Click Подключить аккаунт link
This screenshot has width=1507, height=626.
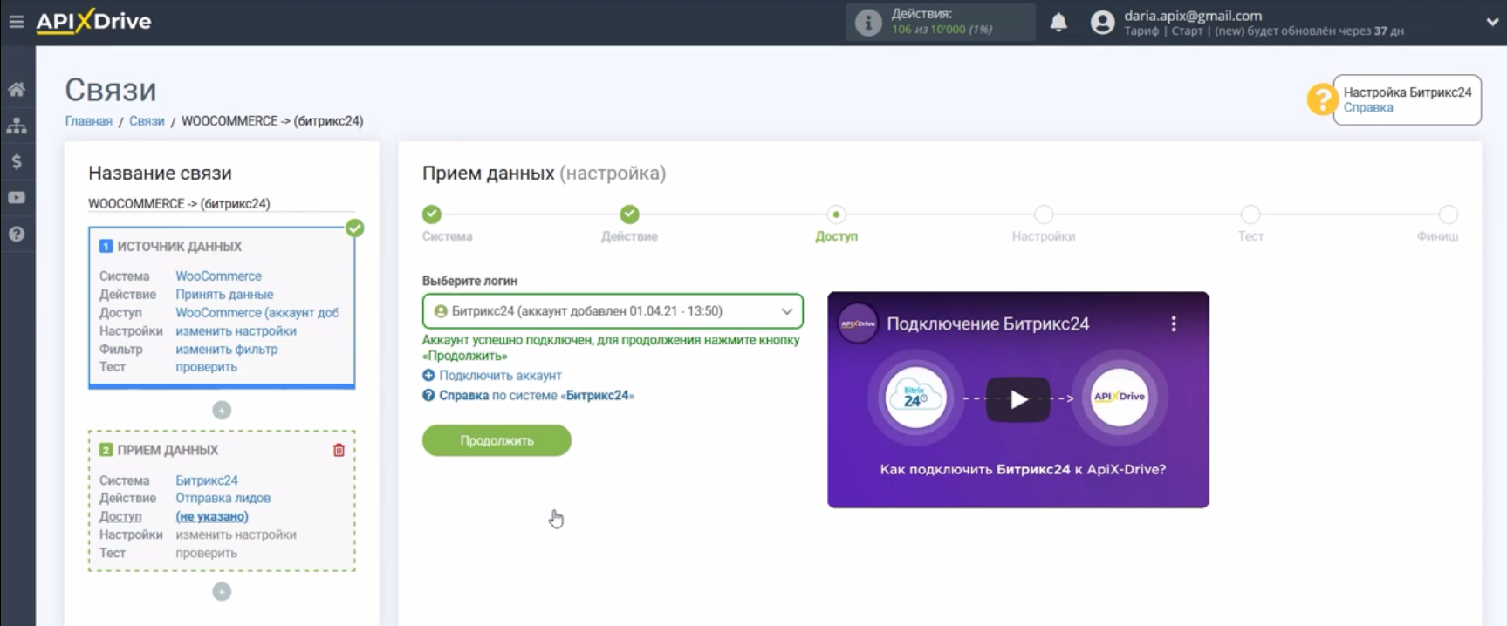coord(500,376)
